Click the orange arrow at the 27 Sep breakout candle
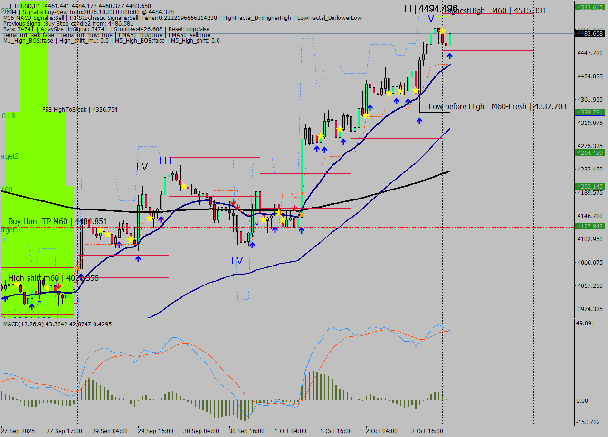Viewport: 608px width, 437px height. [77, 268]
